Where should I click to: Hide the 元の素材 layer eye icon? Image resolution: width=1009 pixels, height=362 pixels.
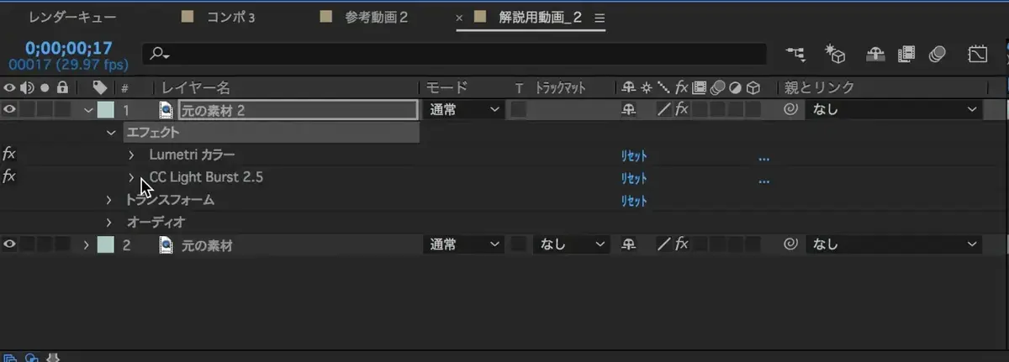point(10,244)
